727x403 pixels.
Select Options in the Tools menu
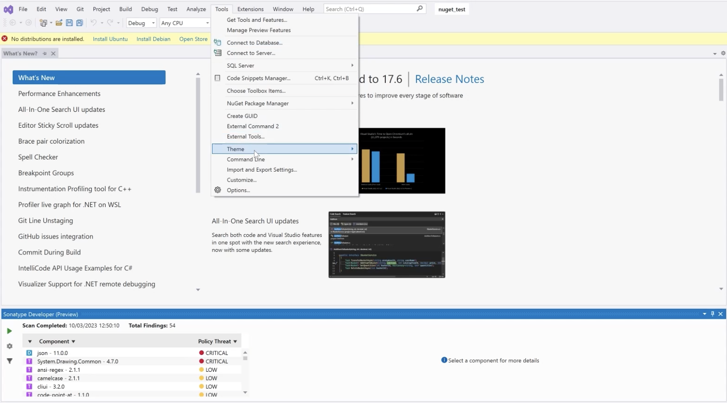tap(238, 190)
